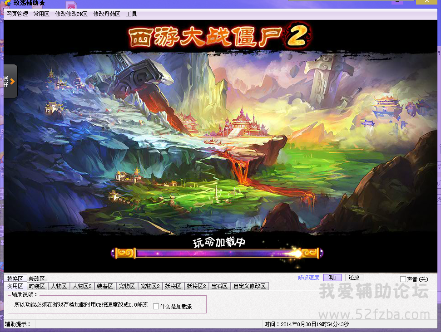
Task: Open the 修改丹药区 menu
Action: (x=107, y=14)
